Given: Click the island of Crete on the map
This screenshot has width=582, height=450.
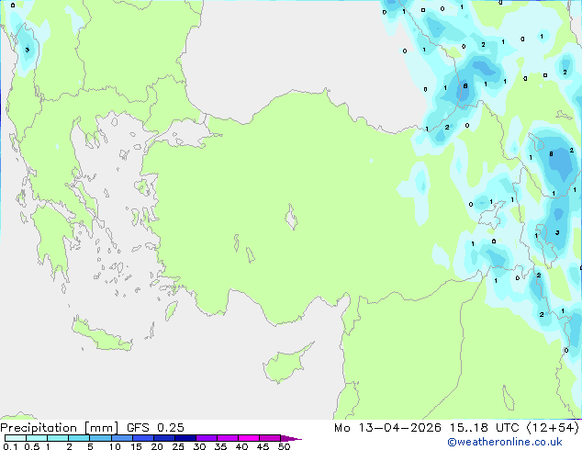Looking at the screenshot, I should click(100, 335).
